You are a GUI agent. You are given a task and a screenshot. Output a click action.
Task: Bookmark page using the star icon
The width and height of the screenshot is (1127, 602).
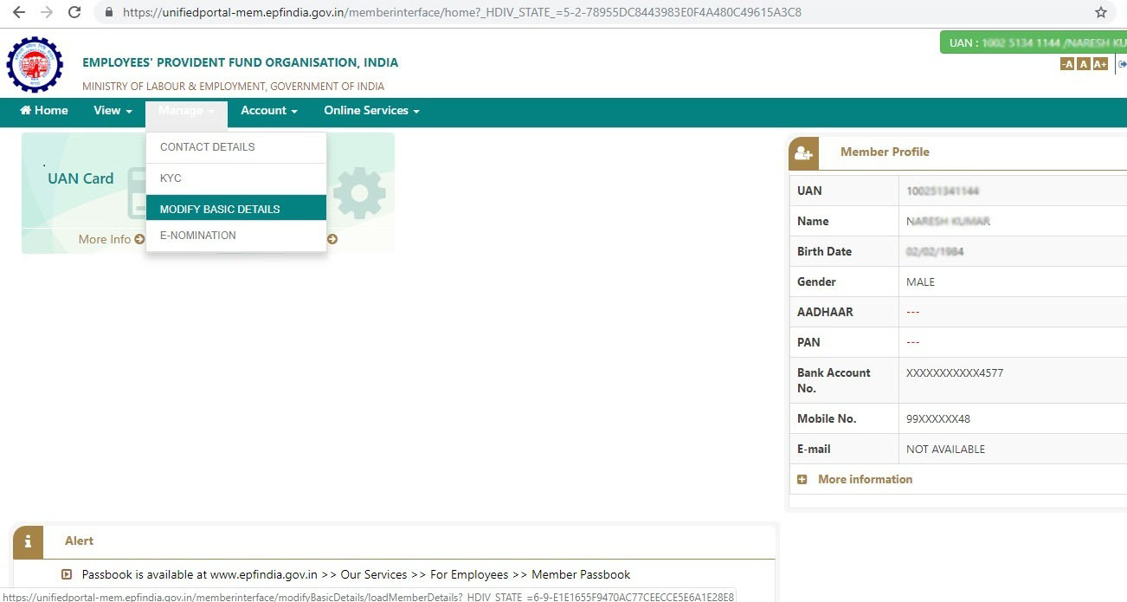[1101, 13]
